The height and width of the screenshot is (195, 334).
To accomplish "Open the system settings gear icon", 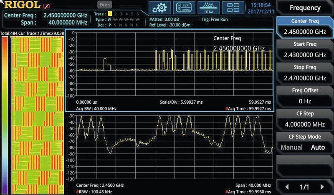I will 159,8.
